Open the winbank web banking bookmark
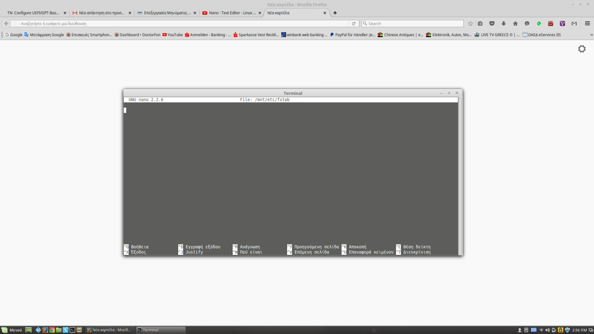 coord(304,35)
